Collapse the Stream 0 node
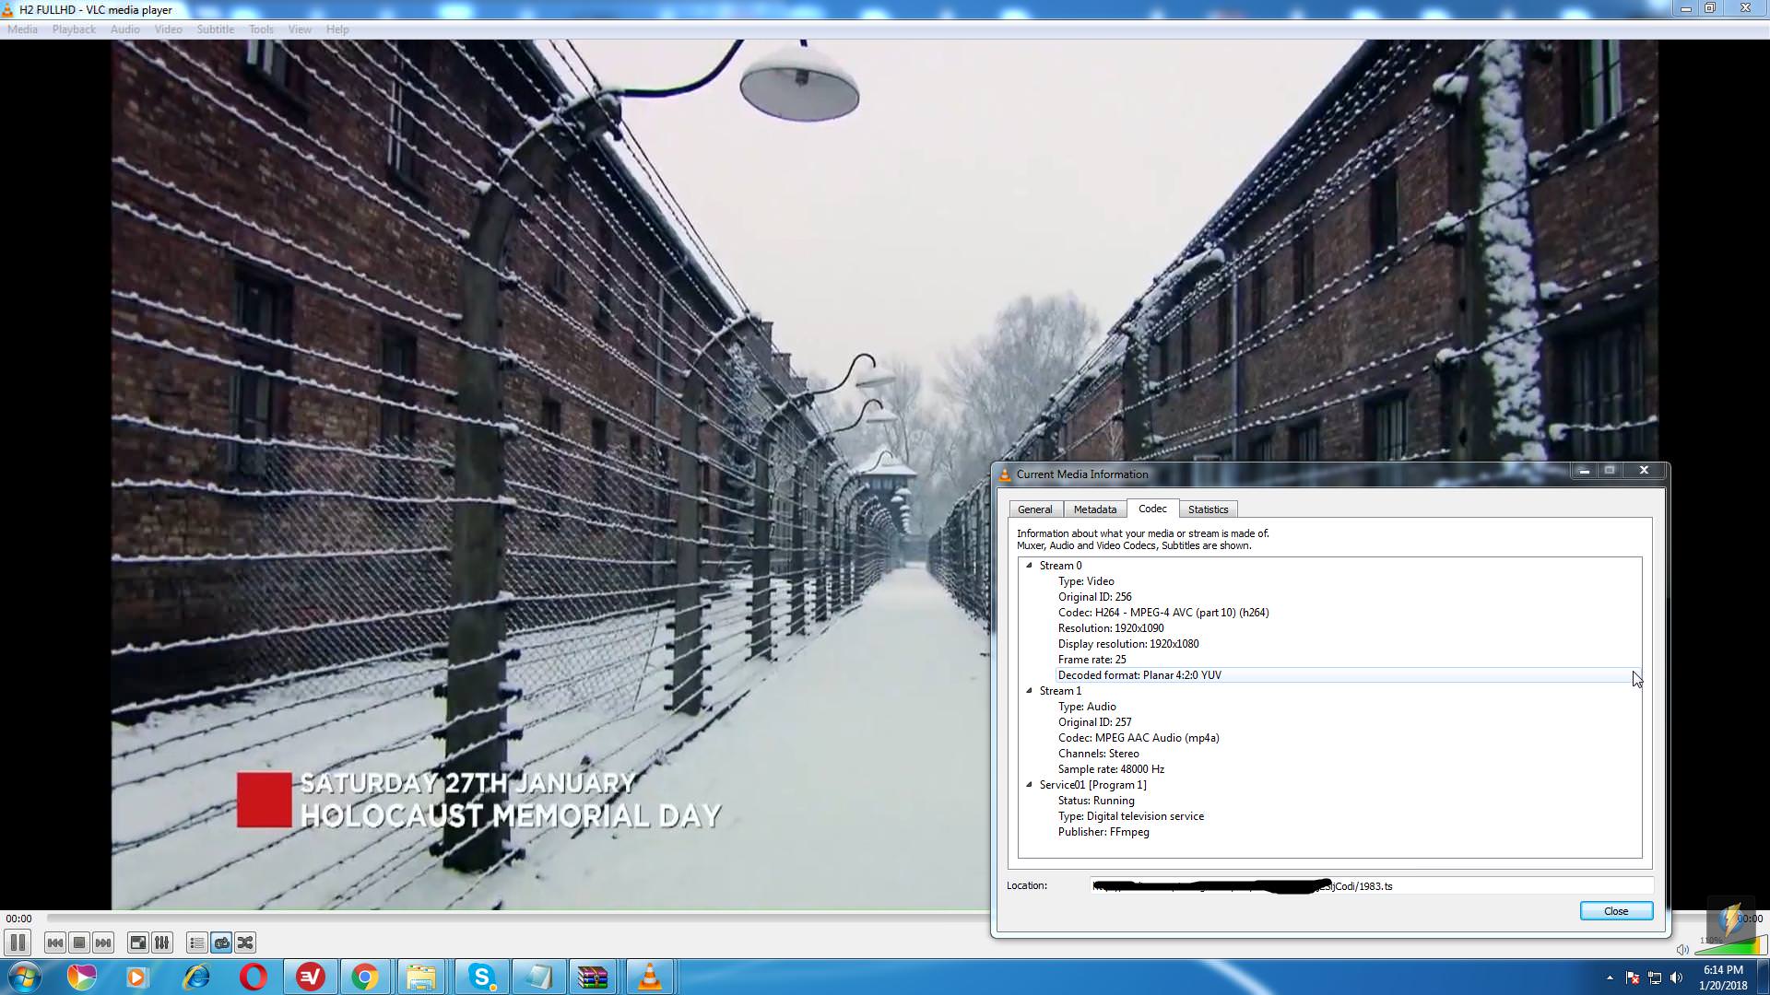The width and height of the screenshot is (1770, 995). point(1029,566)
